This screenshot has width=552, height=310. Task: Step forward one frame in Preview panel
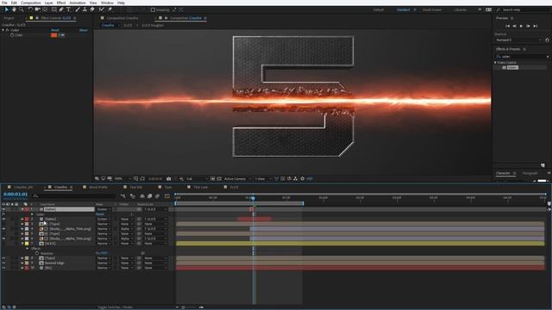click(x=528, y=26)
